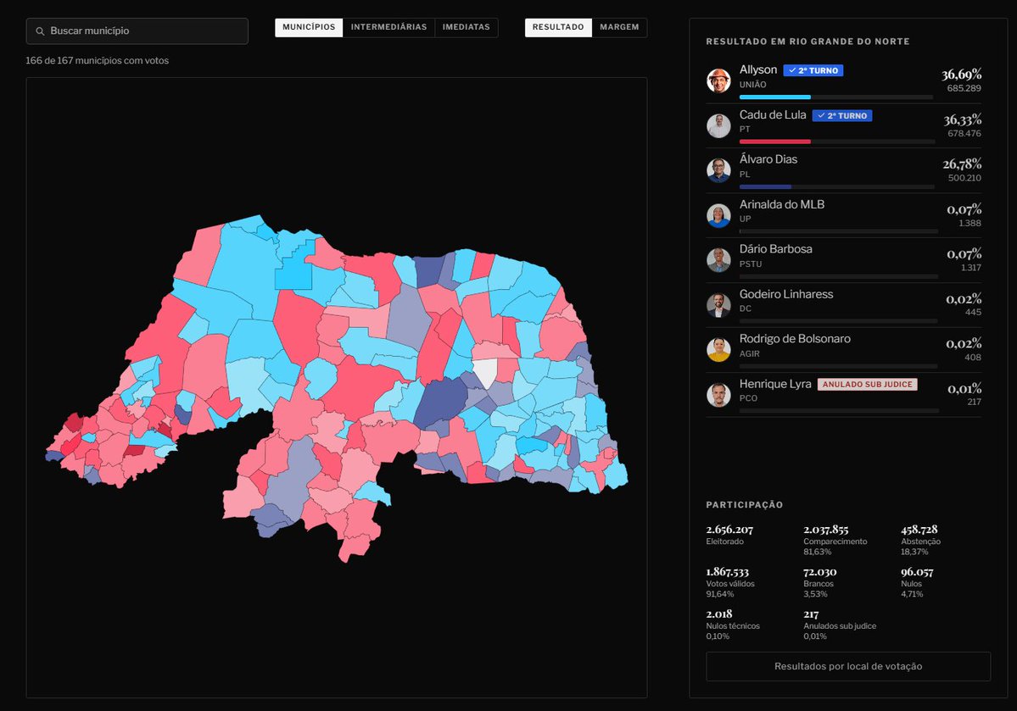The width and height of the screenshot is (1017, 711).
Task: Click the PSTU party label
Action: coord(751,264)
